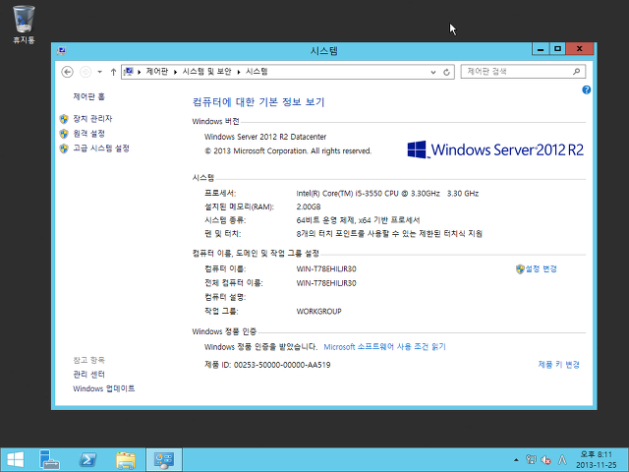The height and width of the screenshot is (472, 629).
Task: Open 제어판 홈 link
Action: pyautogui.click(x=88, y=96)
